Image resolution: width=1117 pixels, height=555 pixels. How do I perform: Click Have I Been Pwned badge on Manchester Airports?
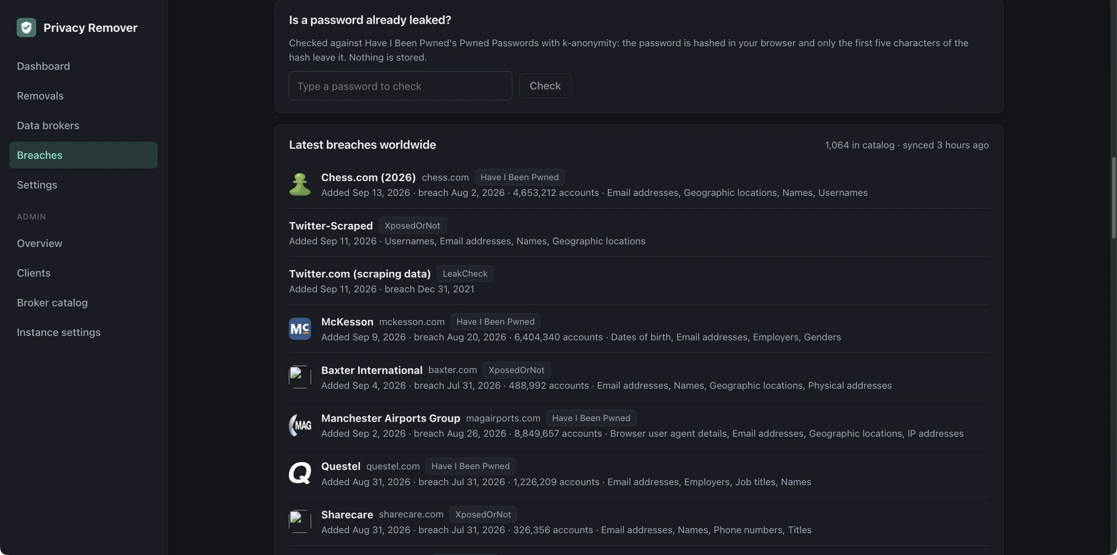point(591,418)
